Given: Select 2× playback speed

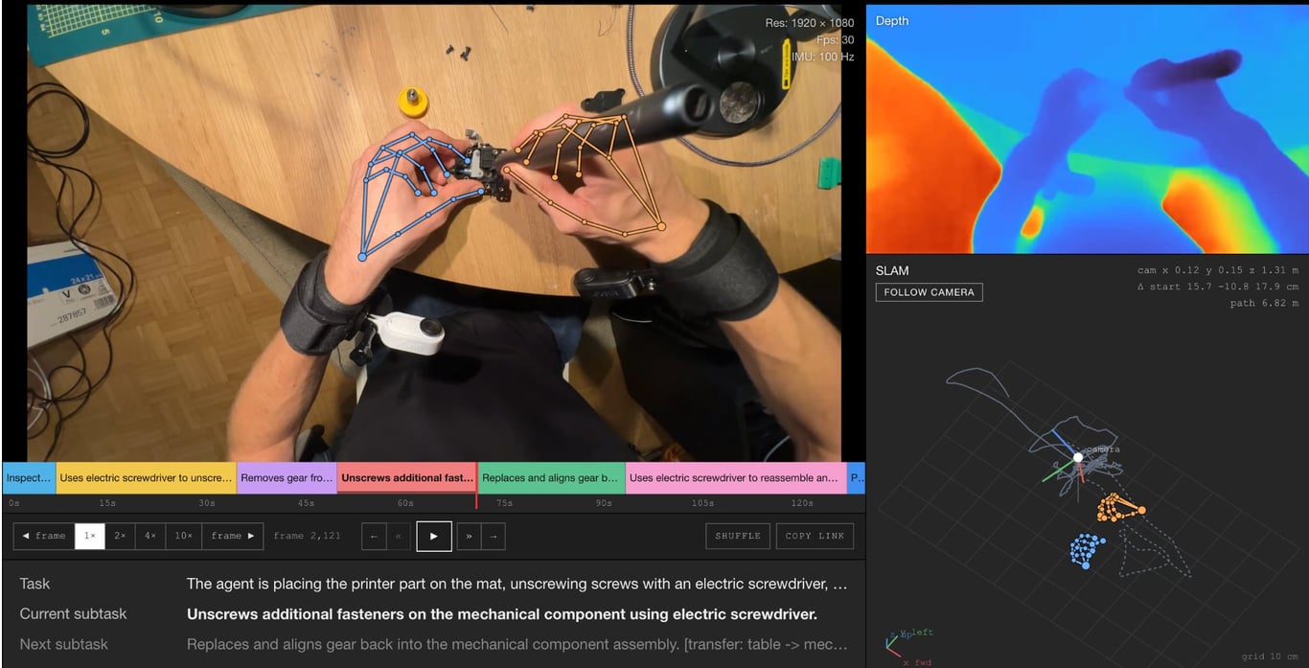Looking at the screenshot, I should pyautogui.click(x=120, y=536).
